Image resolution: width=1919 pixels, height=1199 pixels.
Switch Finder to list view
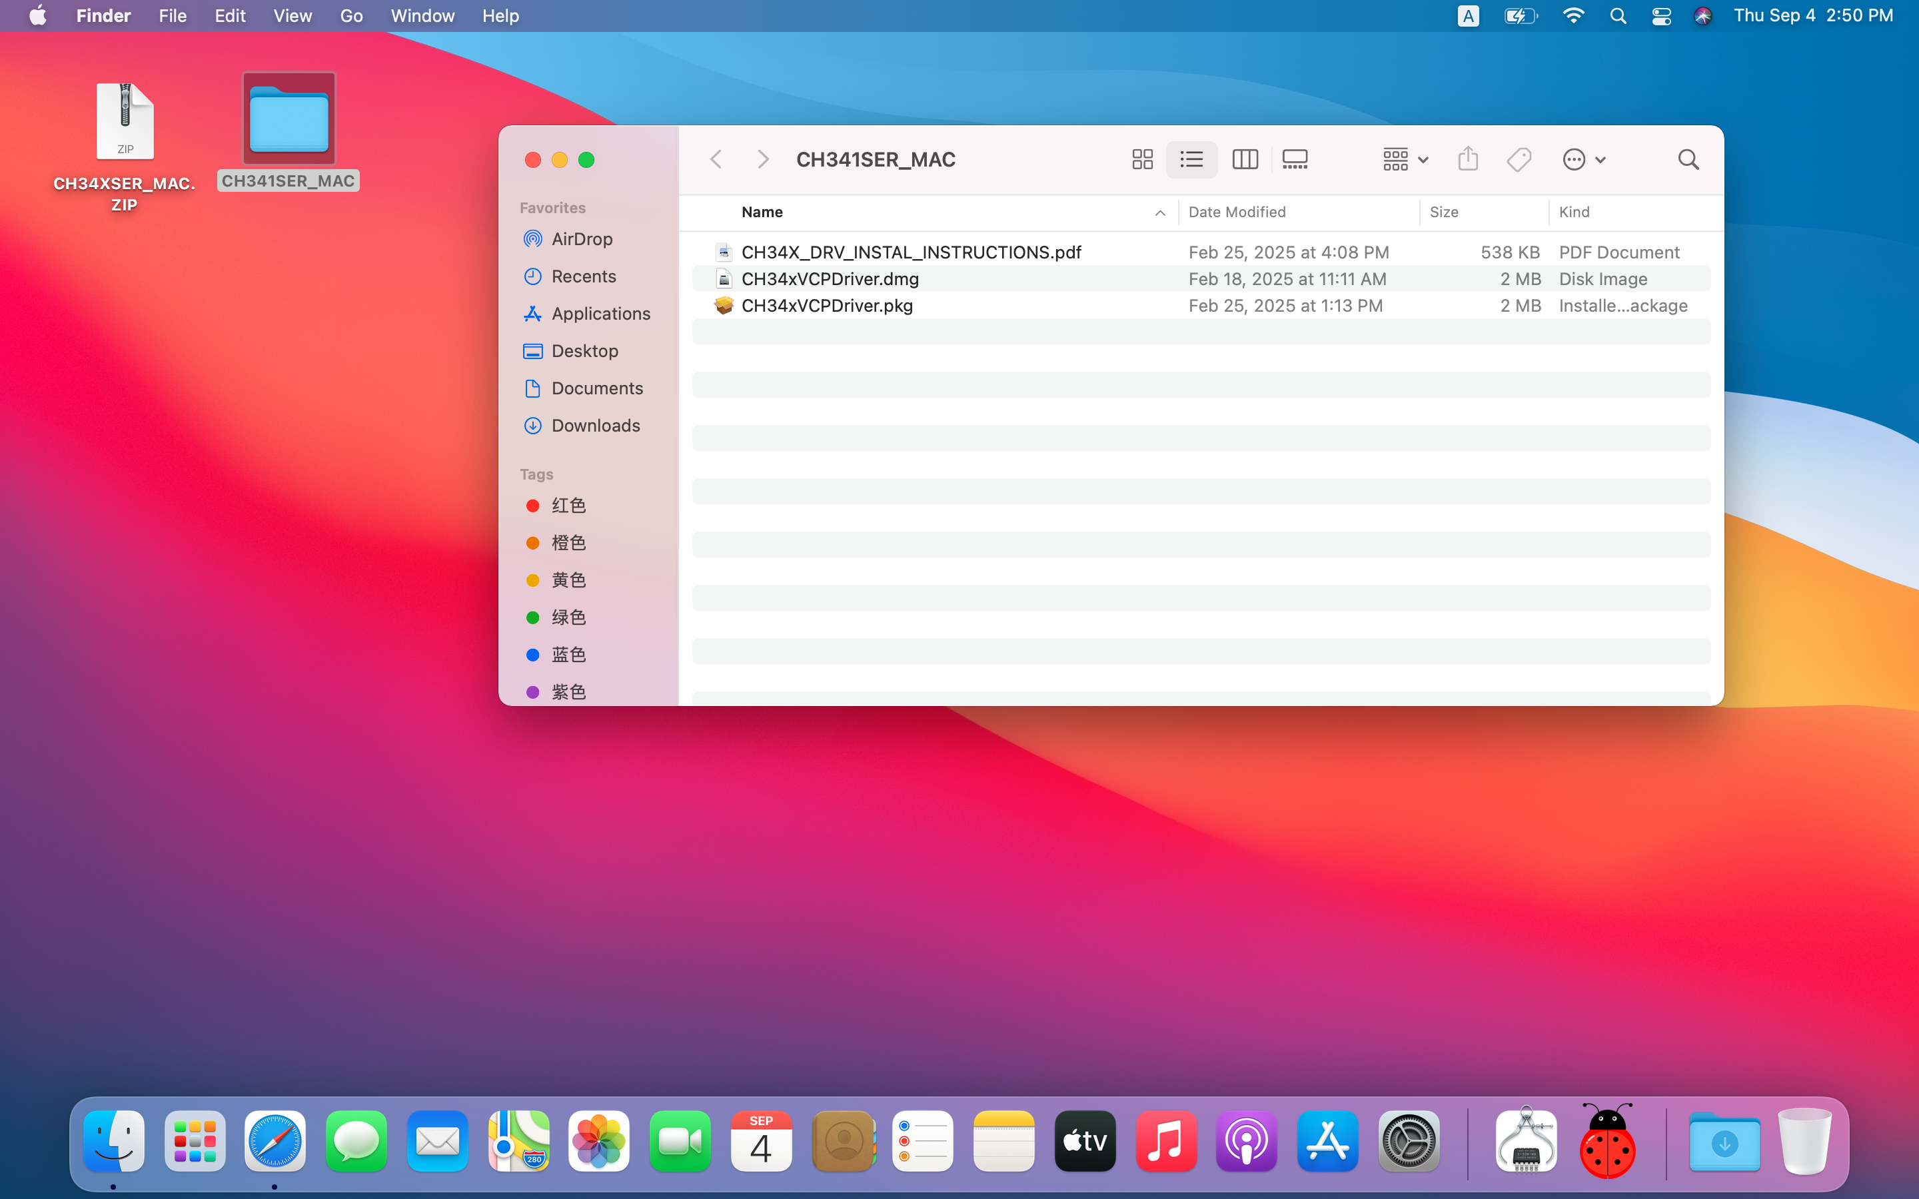tap(1191, 159)
